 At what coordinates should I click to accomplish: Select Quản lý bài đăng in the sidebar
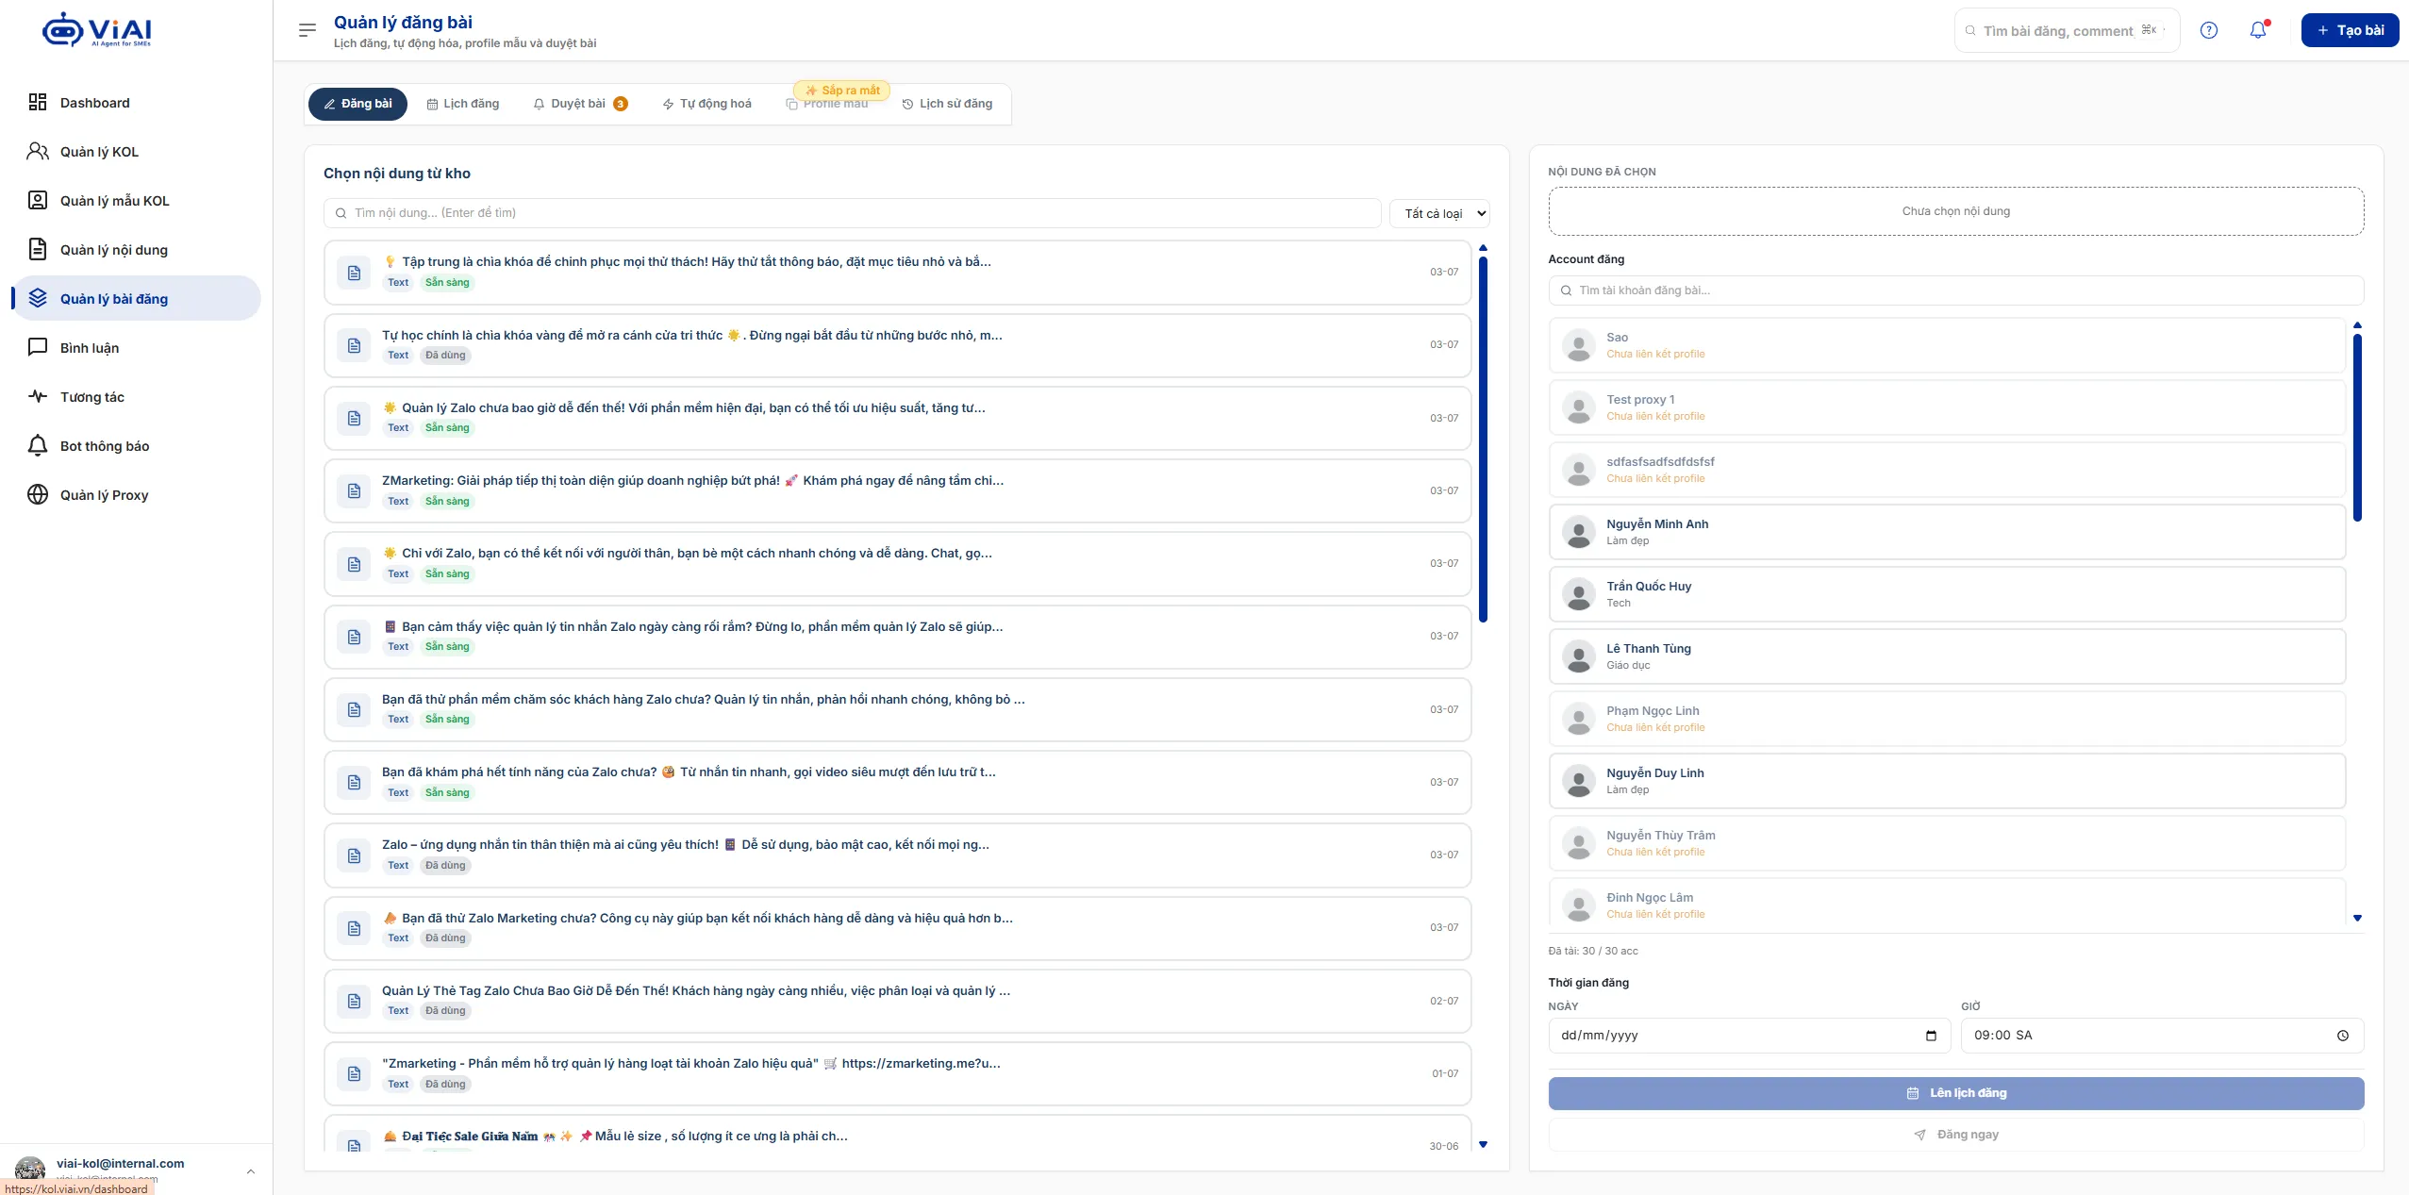pyautogui.click(x=136, y=299)
